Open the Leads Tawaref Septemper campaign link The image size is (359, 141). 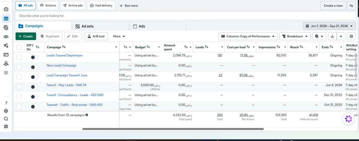pyautogui.click(x=65, y=55)
